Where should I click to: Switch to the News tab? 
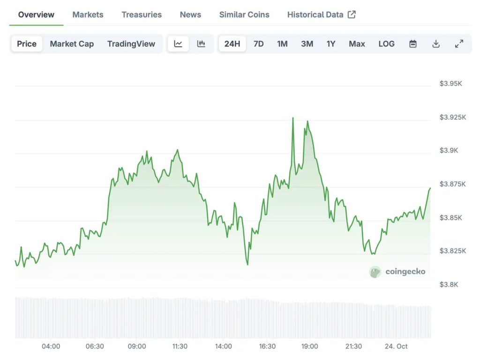tap(190, 15)
